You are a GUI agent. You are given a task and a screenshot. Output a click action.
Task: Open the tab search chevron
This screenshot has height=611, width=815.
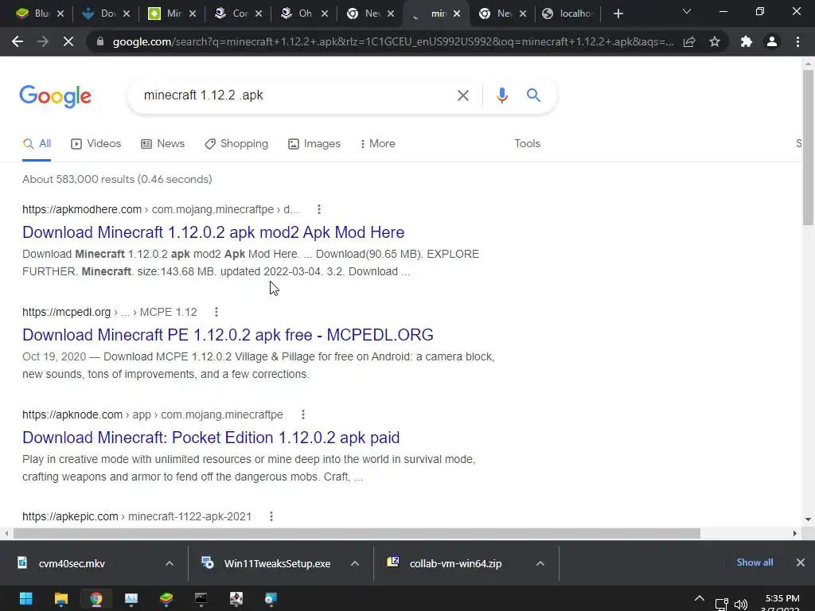[x=687, y=11]
